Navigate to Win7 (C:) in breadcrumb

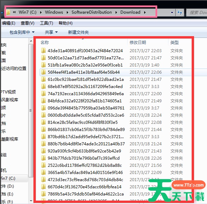coord(28,12)
